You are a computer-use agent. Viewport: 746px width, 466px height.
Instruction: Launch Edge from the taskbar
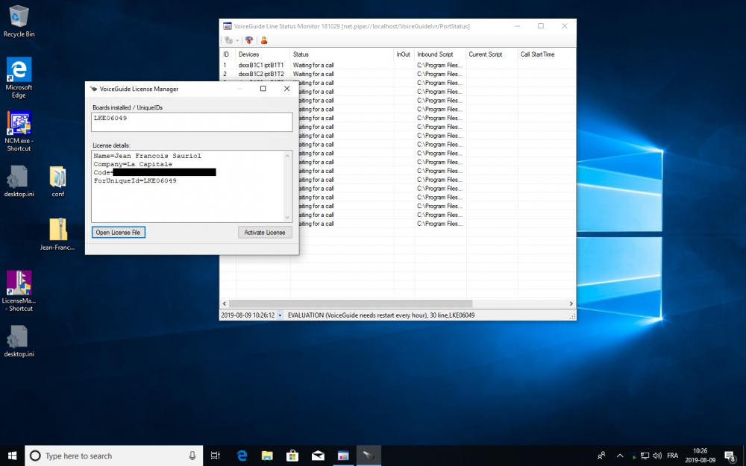[x=242, y=456]
